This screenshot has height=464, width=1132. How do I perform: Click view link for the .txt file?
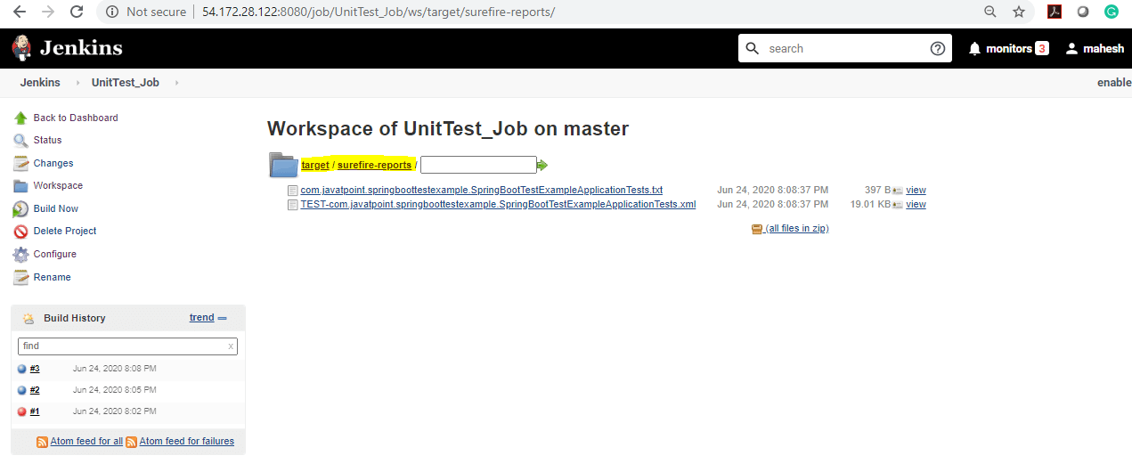click(916, 190)
